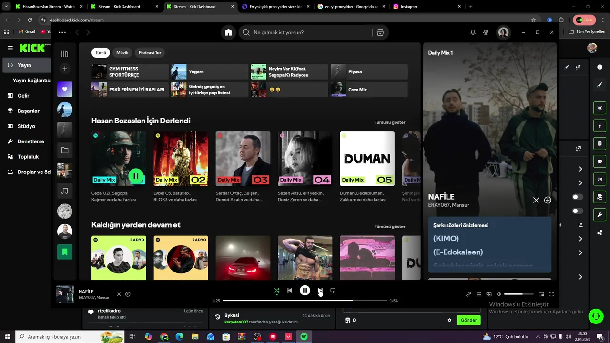610x343 pixels.
Task: Open Kick hamburger menu
Action: click(10, 48)
